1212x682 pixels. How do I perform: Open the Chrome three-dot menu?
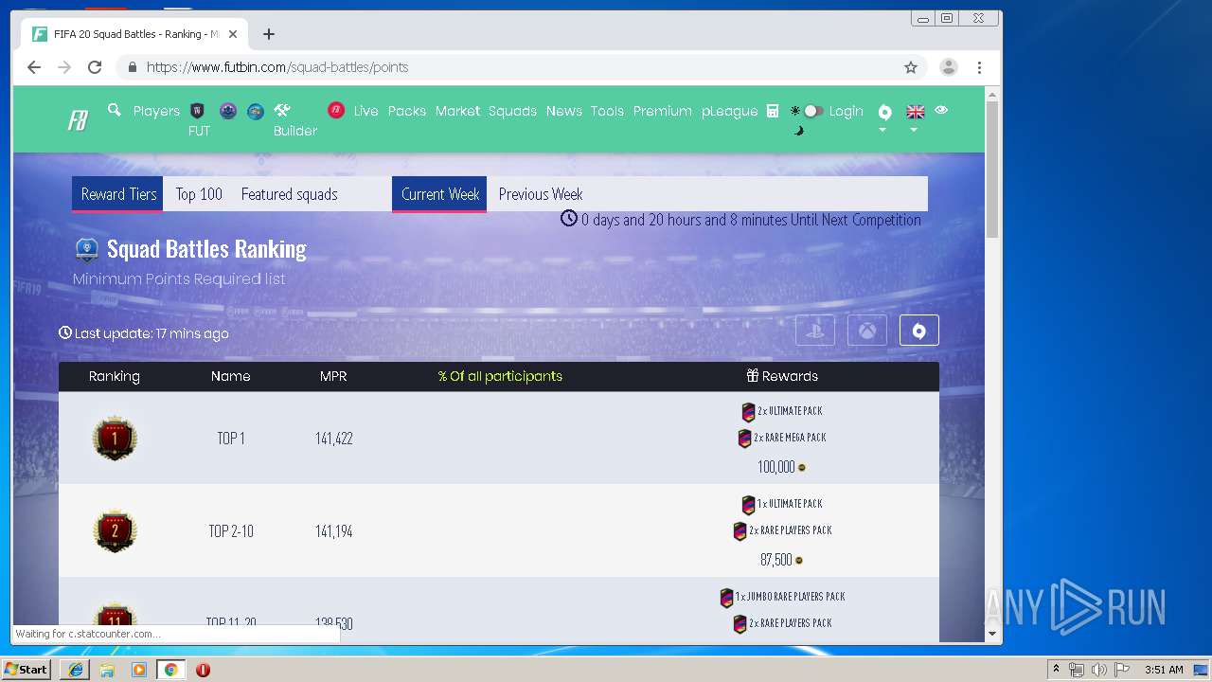coord(979,67)
